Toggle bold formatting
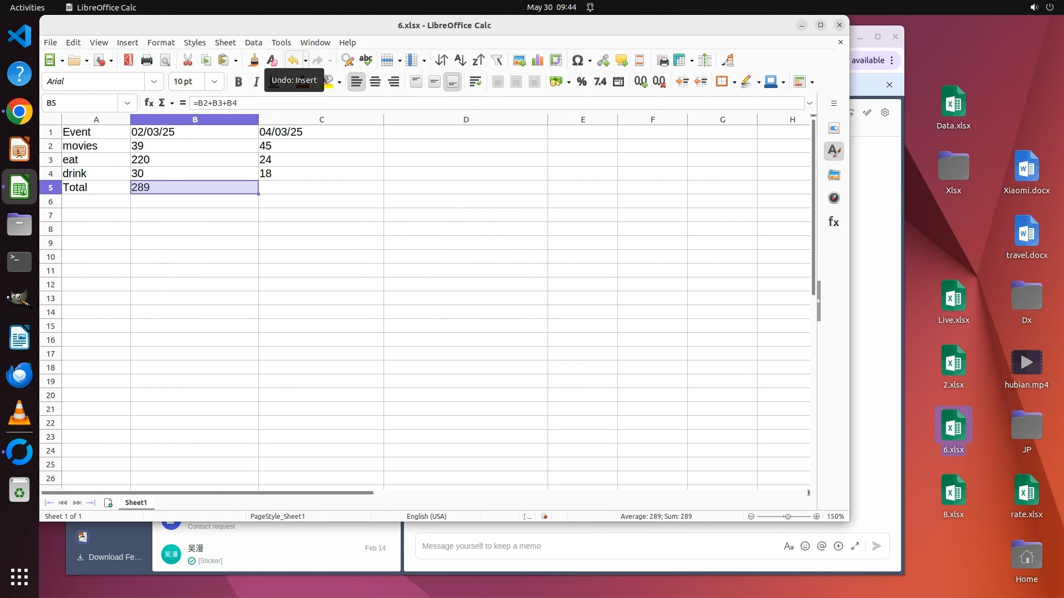The width and height of the screenshot is (1064, 598). tap(238, 82)
